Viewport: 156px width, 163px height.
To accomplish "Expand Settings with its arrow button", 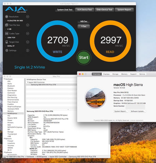I will [x=28, y=50].
